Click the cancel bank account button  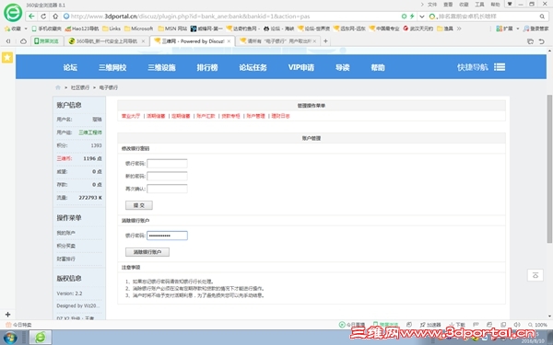coord(147,252)
